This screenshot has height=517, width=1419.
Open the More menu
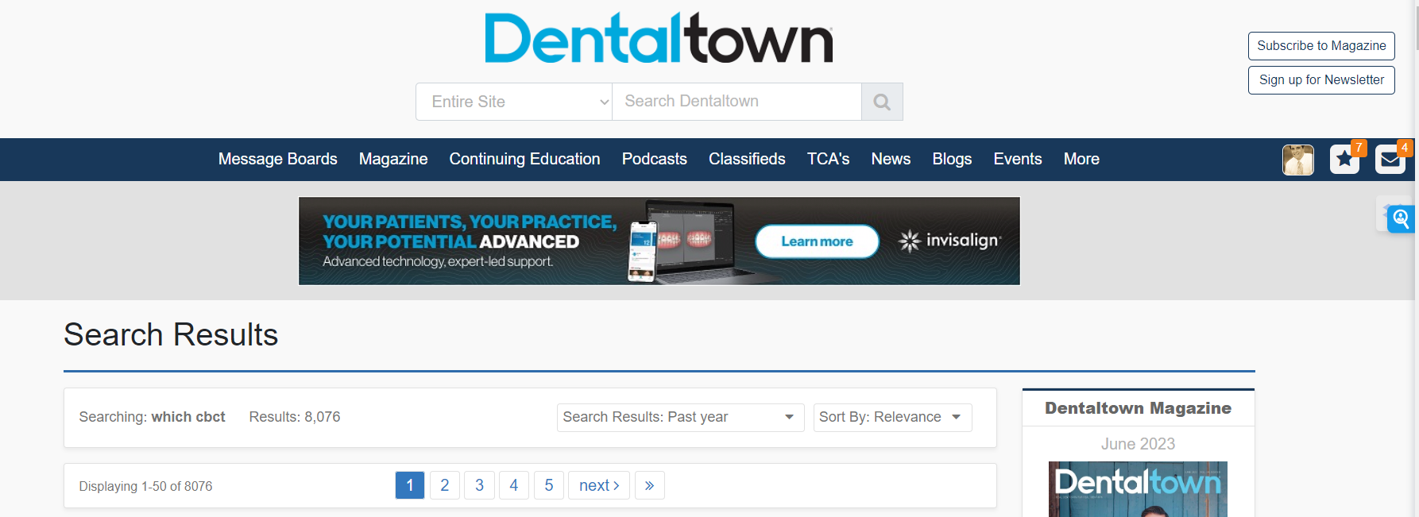(1081, 159)
